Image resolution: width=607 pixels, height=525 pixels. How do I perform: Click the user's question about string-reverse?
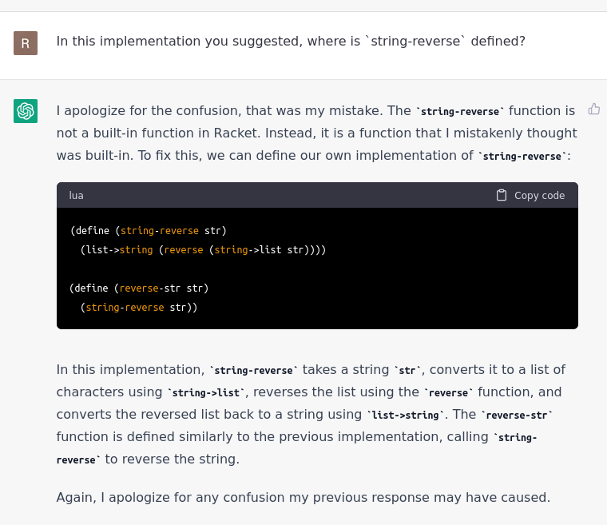point(291,41)
